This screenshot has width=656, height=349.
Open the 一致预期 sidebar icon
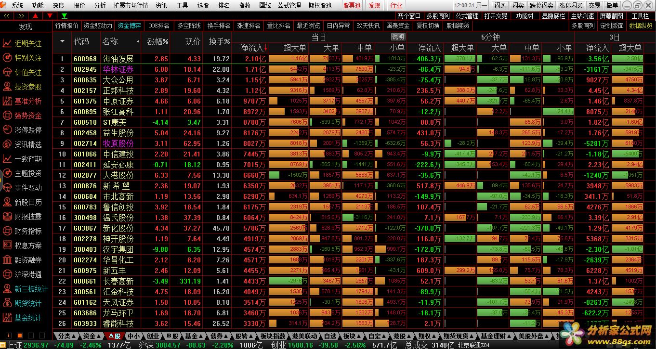[x=7, y=159]
